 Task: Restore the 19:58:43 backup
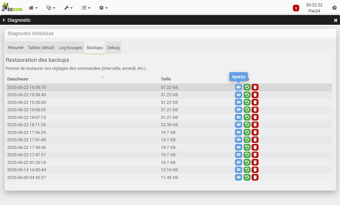click(x=247, y=95)
